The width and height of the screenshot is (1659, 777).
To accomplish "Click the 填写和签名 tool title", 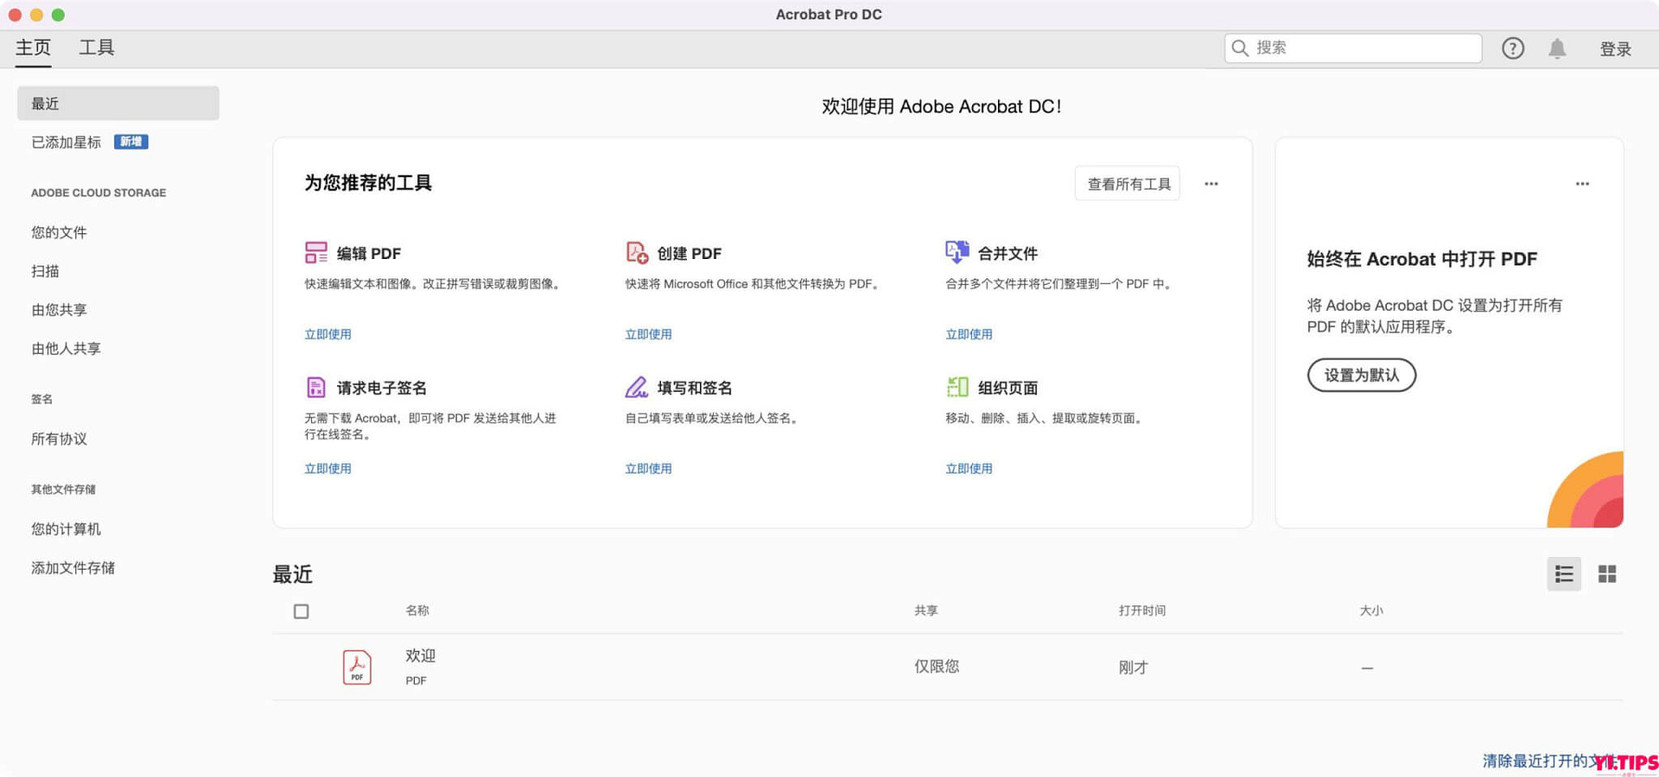I will coord(695,388).
